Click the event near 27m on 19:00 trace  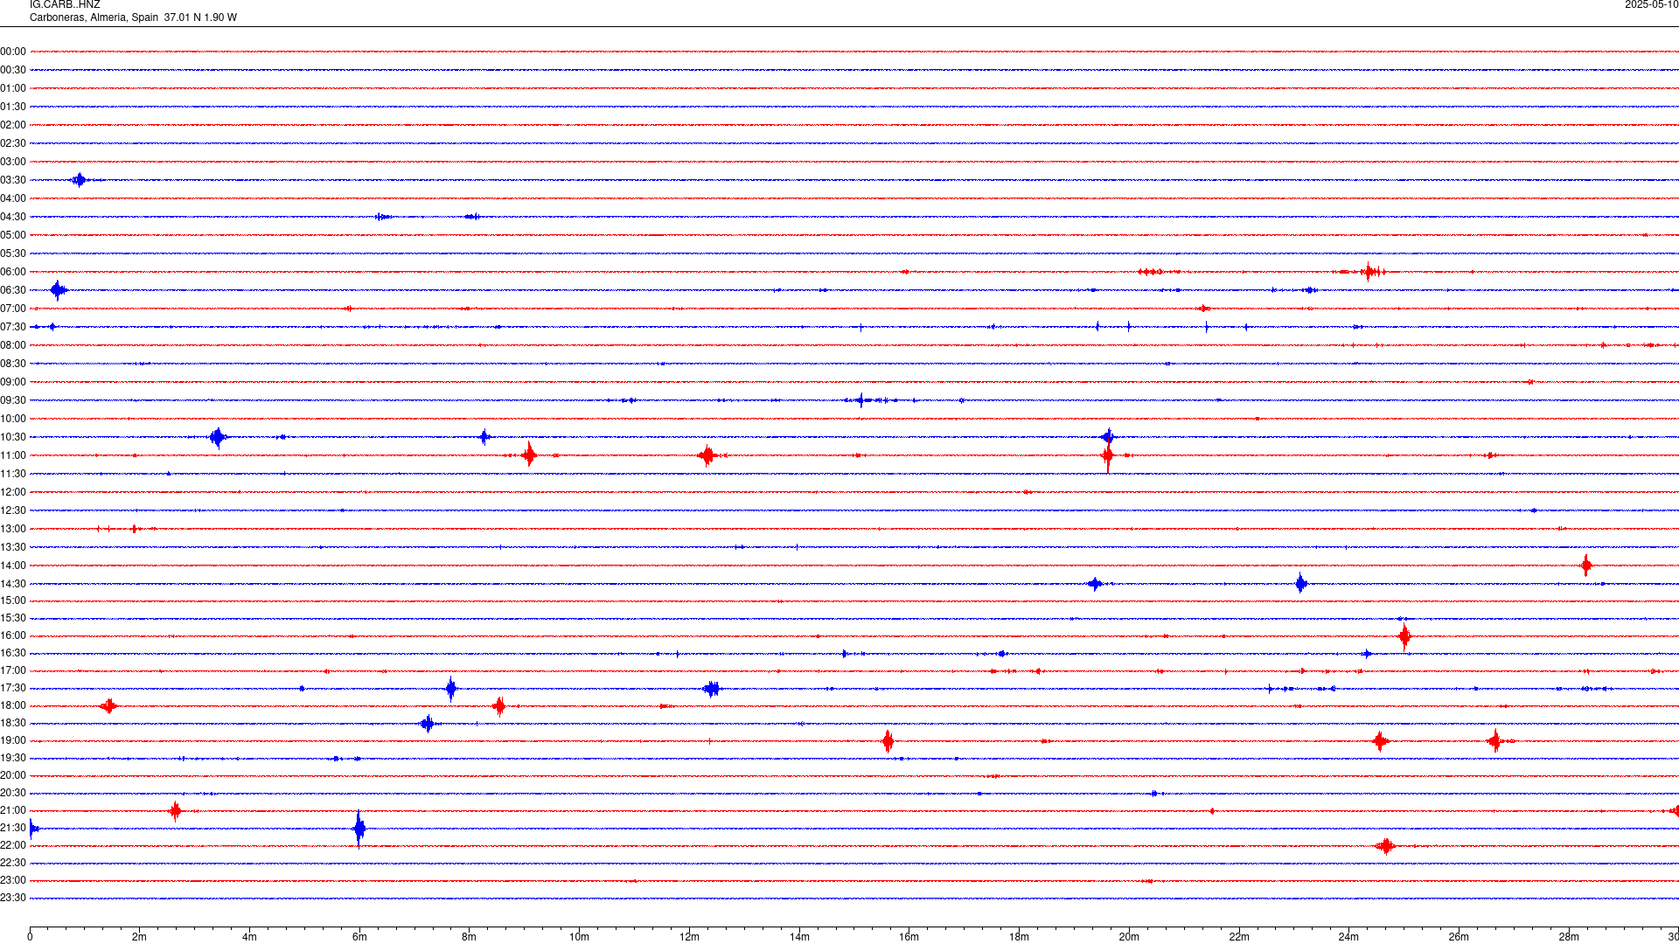(x=1495, y=741)
